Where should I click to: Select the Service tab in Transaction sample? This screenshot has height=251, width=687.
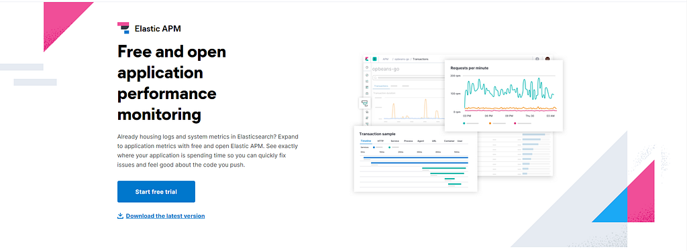[x=394, y=141]
